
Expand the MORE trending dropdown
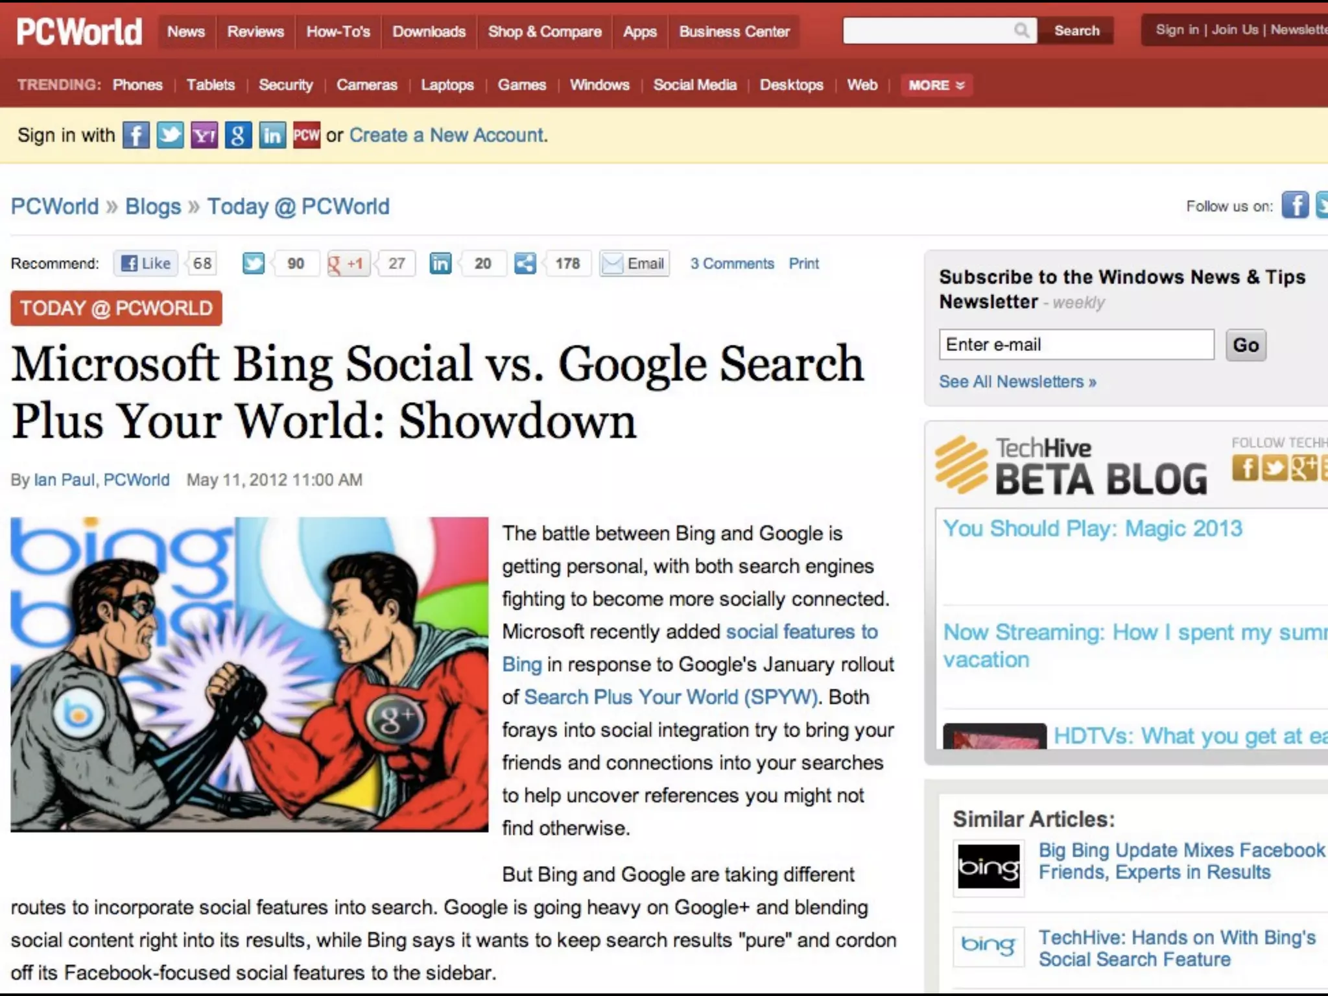(x=936, y=85)
